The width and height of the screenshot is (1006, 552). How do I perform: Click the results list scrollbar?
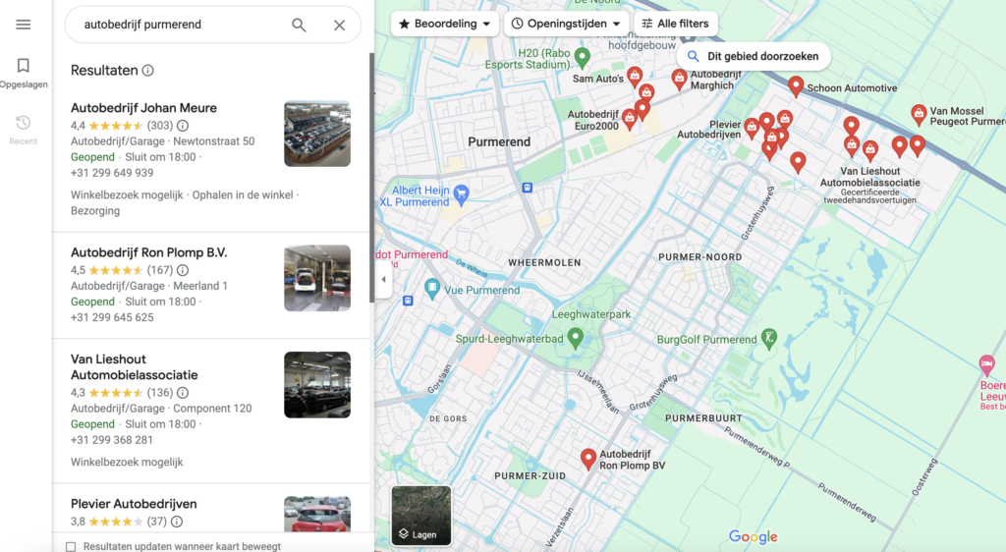(x=371, y=178)
